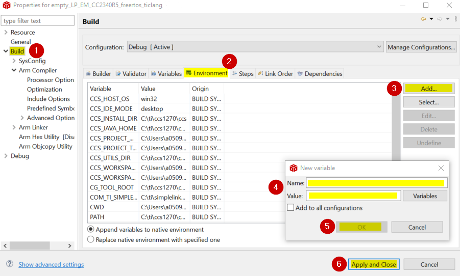This screenshot has width=460, height=276.
Task: Select Include Options in the tree
Action: [x=48, y=99]
